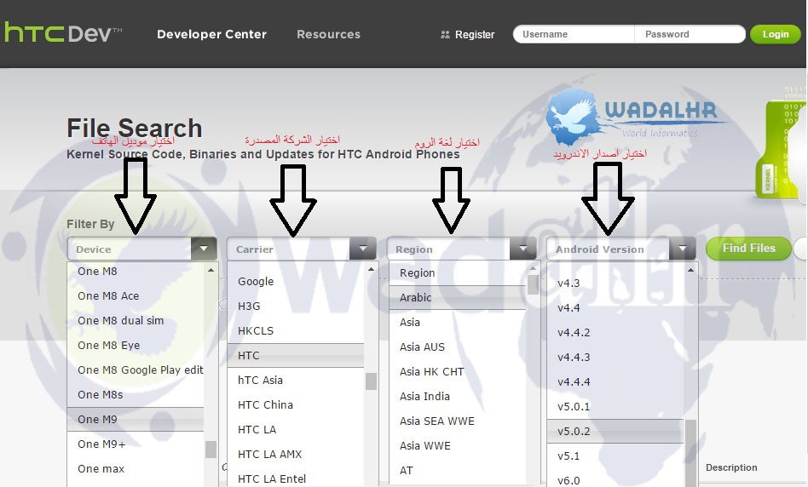808x487 pixels.
Task: Select One M9+ device
Action: [x=136, y=444]
